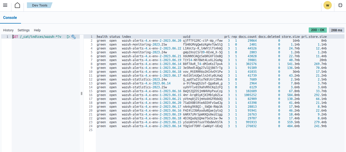Click the 'uuid' column header text

click(x=186, y=37)
